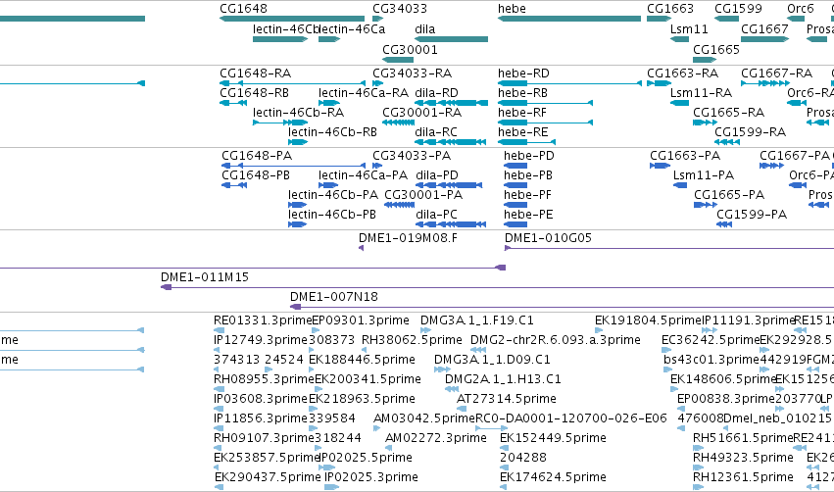Select the DME1-011M15 clone label
This screenshot has width=834, height=492.
205,277
